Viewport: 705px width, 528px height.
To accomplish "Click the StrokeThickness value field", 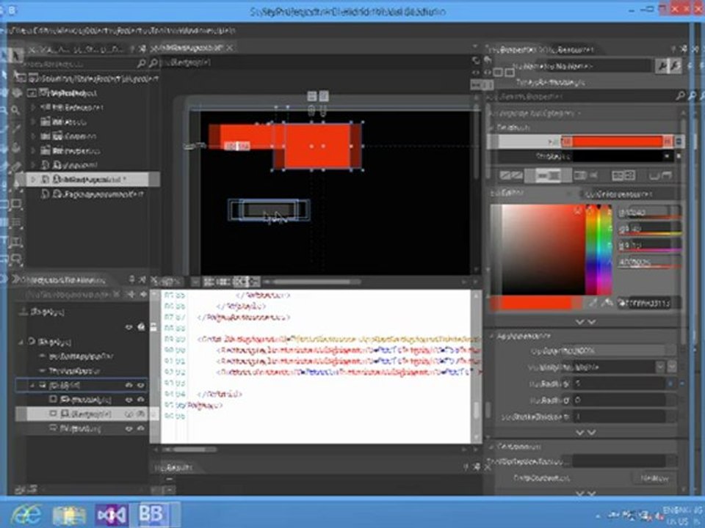I will click(618, 417).
